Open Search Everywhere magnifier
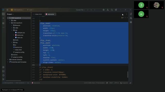This screenshot has width=165, height=92. (112, 10)
